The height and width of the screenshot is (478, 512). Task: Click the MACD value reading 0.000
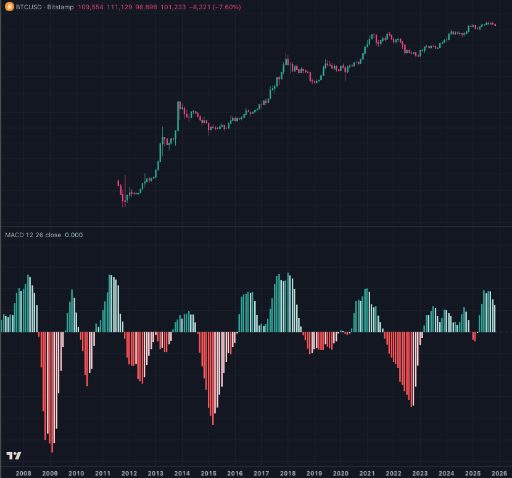pos(74,235)
